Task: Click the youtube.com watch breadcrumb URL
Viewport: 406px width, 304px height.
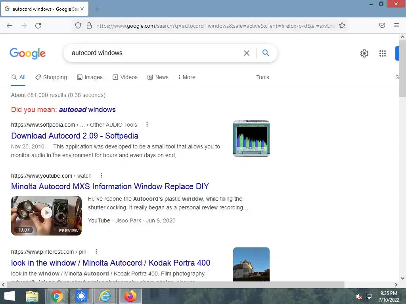Action: pos(51,176)
